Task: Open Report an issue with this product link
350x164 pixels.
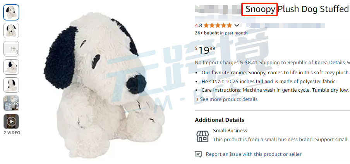Action: tap(254, 154)
